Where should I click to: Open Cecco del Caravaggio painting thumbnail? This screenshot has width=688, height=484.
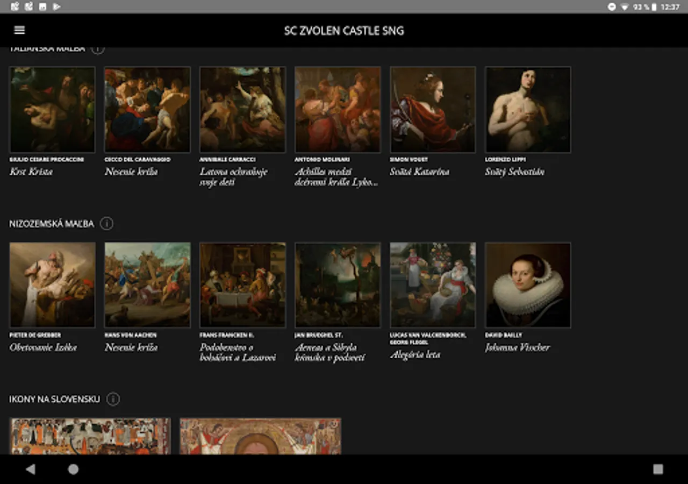point(147,110)
